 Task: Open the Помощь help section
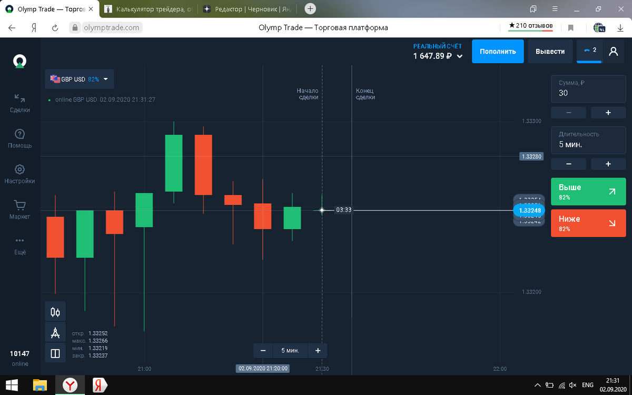pyautogui.click(x=19, y=139)
